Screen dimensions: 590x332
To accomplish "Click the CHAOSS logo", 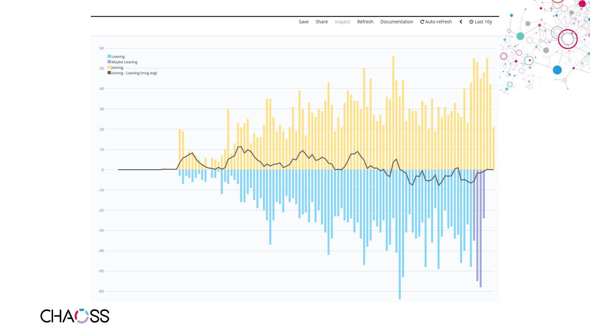I will (x=75, y=316).
